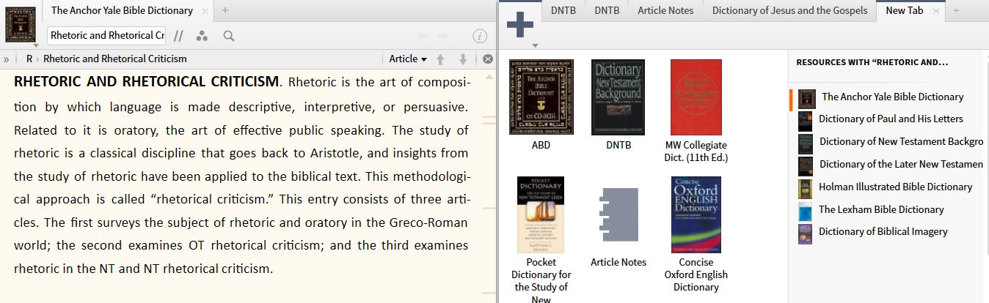This screenshot has height=303, width=989.
Task: Jump to next article with down arrow
Action: tap(463, 59)
